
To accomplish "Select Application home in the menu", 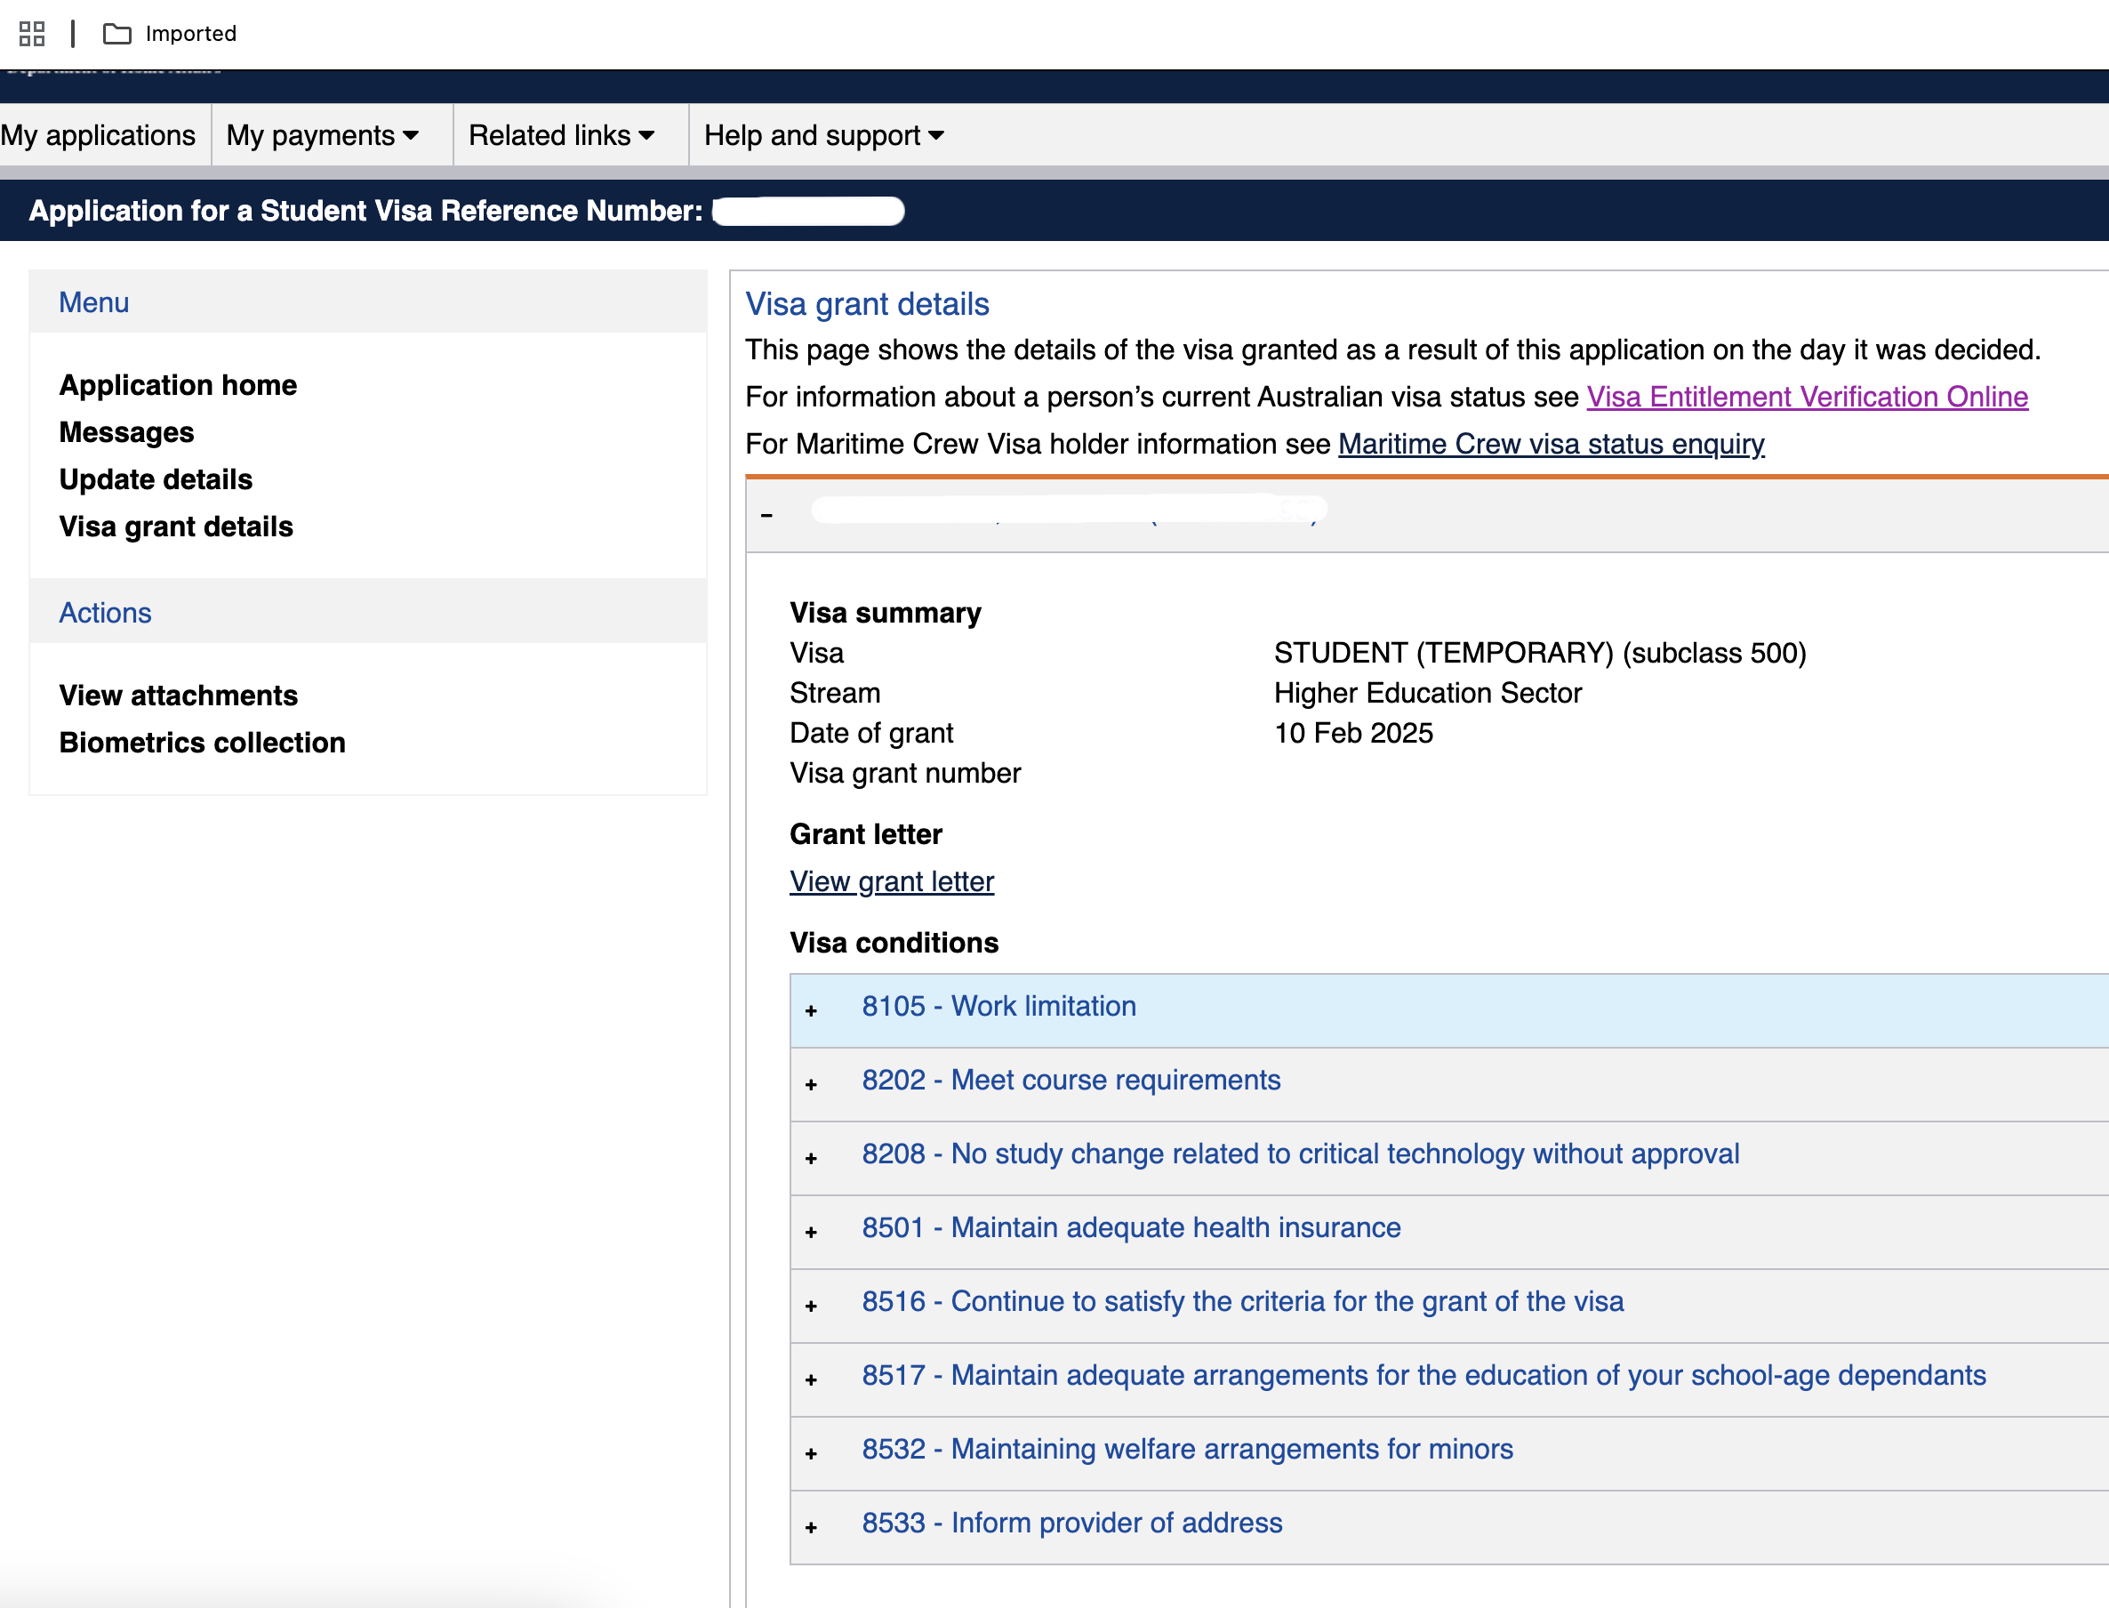I will (178, 385).
